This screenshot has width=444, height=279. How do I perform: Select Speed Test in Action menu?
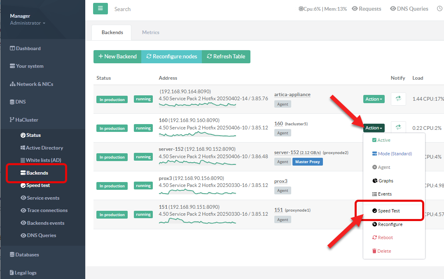(389, 211)
